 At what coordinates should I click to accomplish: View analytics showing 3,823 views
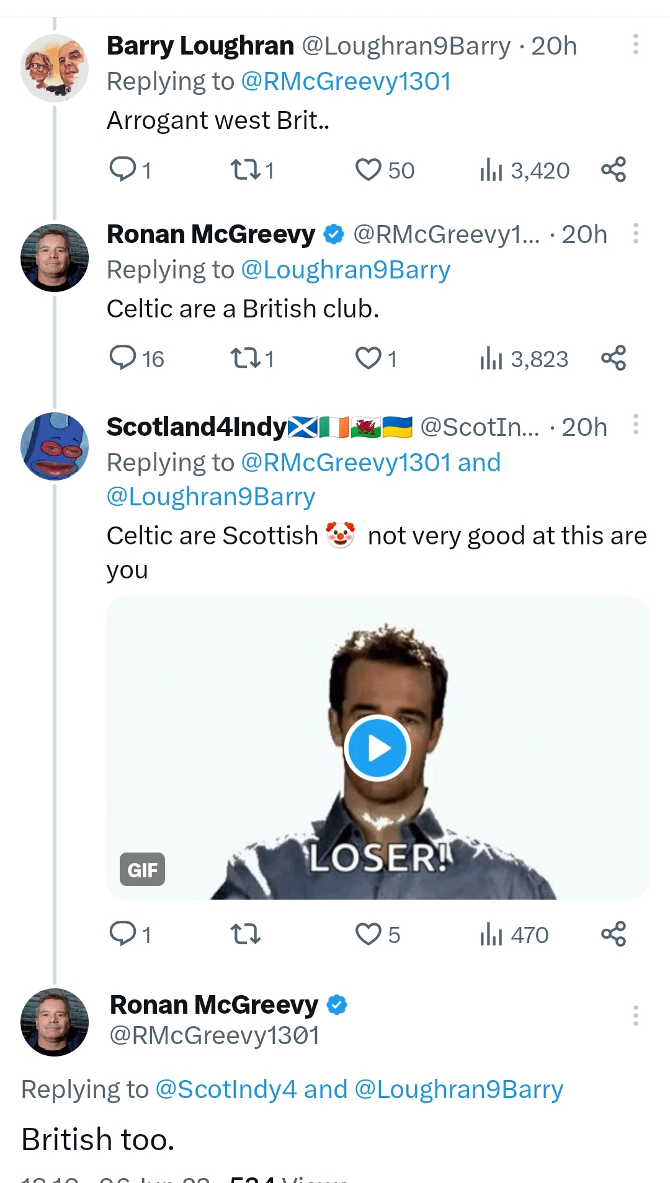[x=524, y=358]
